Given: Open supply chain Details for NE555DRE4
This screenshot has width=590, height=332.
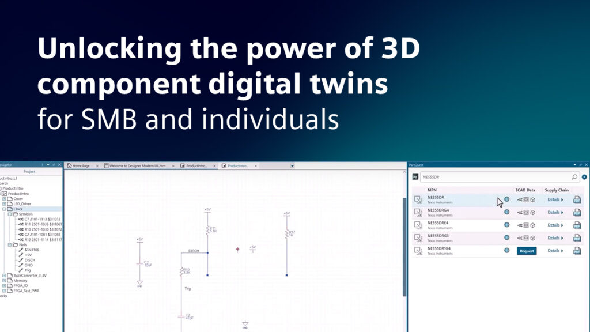Looking at the screenshot, I should click(x=555, y=225).
